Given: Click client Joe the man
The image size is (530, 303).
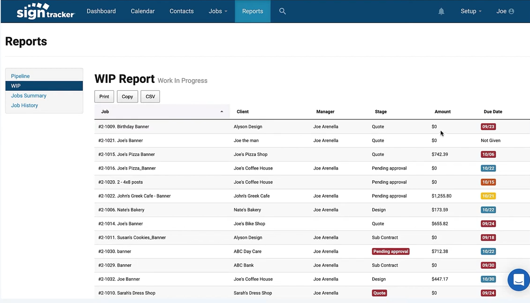Looking at the screenshot, I should tap(246, 140).
